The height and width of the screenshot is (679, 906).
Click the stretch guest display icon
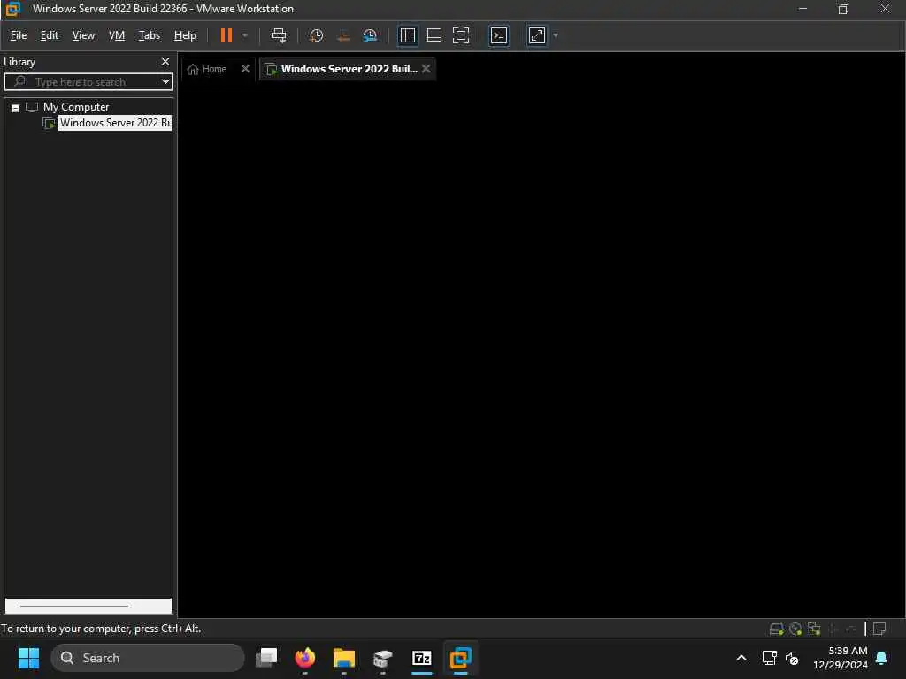537,35
